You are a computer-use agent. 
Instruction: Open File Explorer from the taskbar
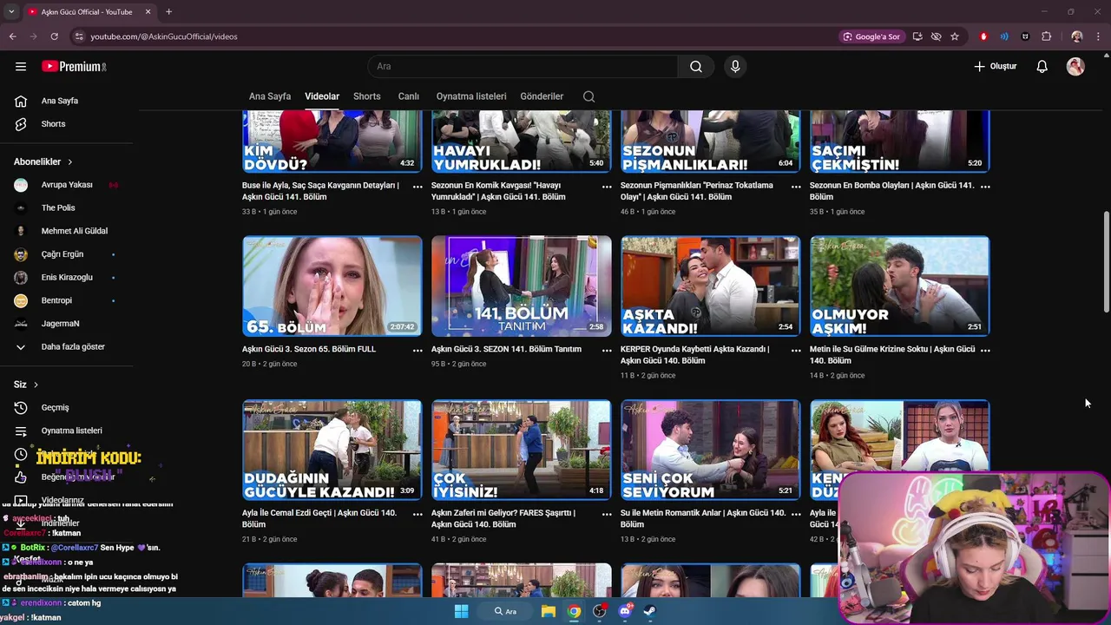(x=549, y=611)
